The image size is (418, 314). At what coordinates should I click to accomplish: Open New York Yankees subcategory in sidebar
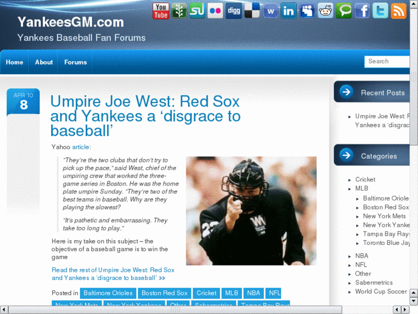tap(386, 225)
